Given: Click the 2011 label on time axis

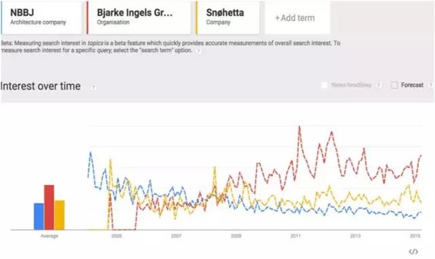Looking at the screenshot, I should point(295,236).
